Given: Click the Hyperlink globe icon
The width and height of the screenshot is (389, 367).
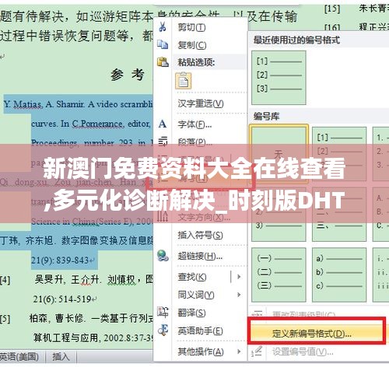Looking at the screenshot, I should 163,256.
